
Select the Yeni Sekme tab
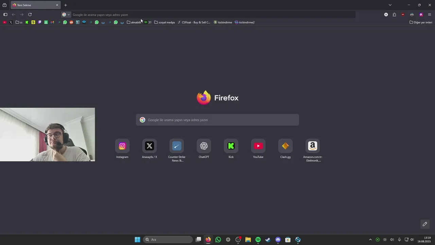35,5
